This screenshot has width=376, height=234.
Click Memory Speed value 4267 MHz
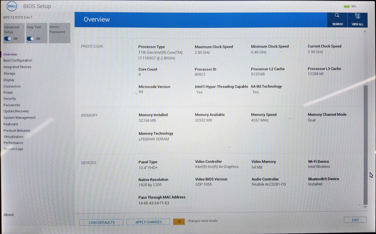coord(260,120)
